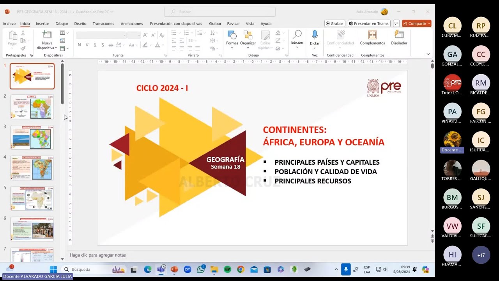Click the Presentar en Teams button
499x281 pixels.
click(369, 23)
